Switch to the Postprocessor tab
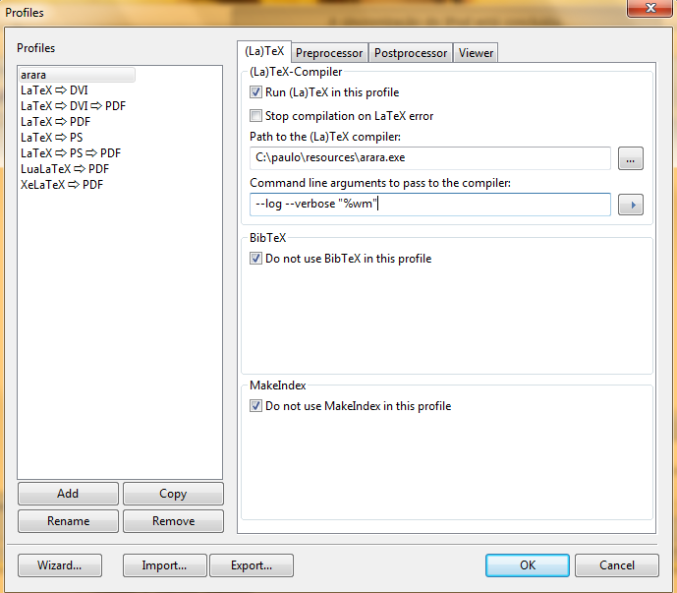Viewport: 677px width, 593px height. [x=411, y=53]
